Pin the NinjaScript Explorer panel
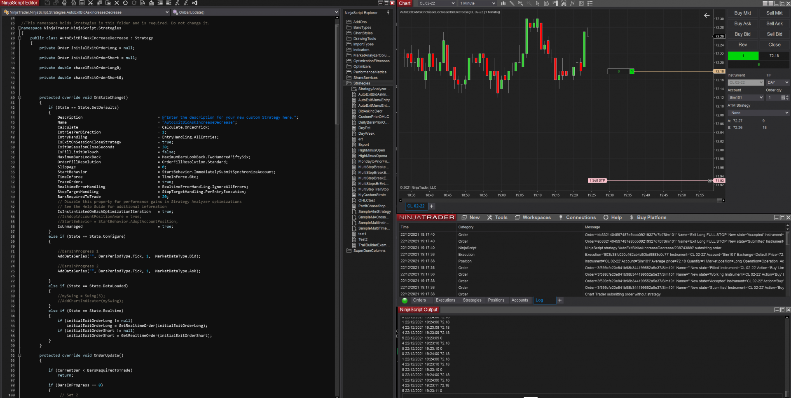This screenshot has width=791, height=398. point(388,13)
